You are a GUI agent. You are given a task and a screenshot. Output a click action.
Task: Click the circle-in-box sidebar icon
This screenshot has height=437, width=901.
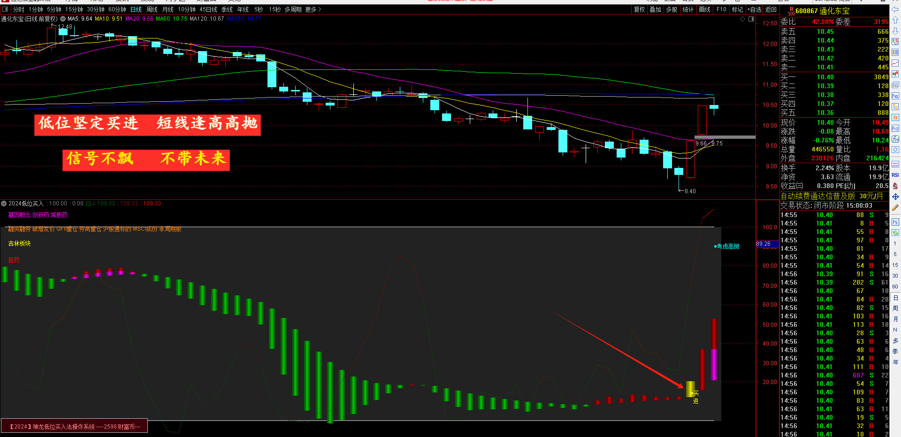pos(895,150)
